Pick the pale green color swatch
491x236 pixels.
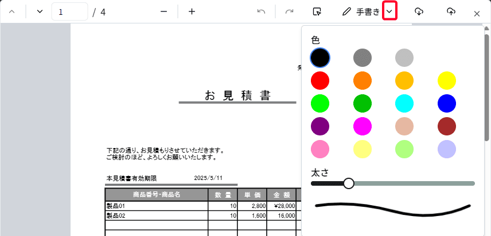click(x=404, y=149)
